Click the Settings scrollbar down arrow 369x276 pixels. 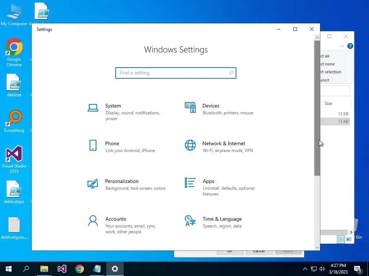point(317,247)
